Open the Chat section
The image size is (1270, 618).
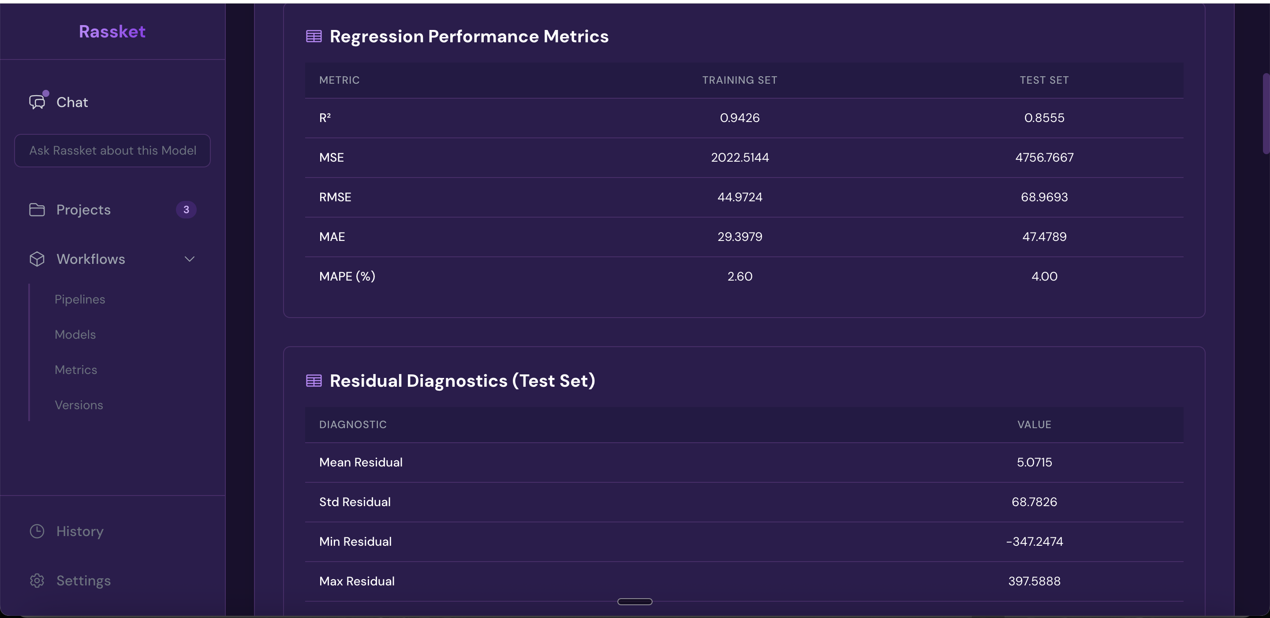[x=72, y=102]
